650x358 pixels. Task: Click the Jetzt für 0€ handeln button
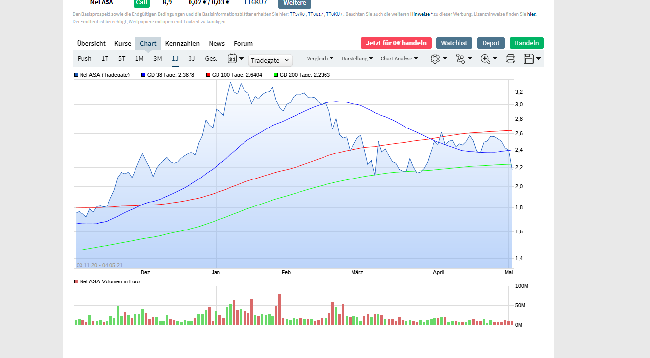[x=396, y=43]
